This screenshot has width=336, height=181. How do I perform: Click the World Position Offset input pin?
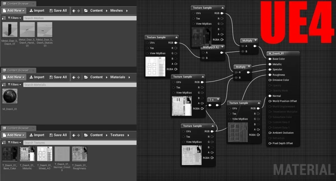(x=270, y=101)
